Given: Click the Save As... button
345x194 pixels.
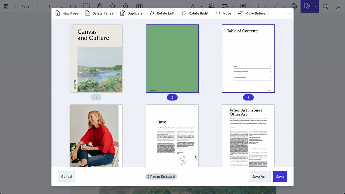Looking at the screenshot, I should [x=260, y=177].
